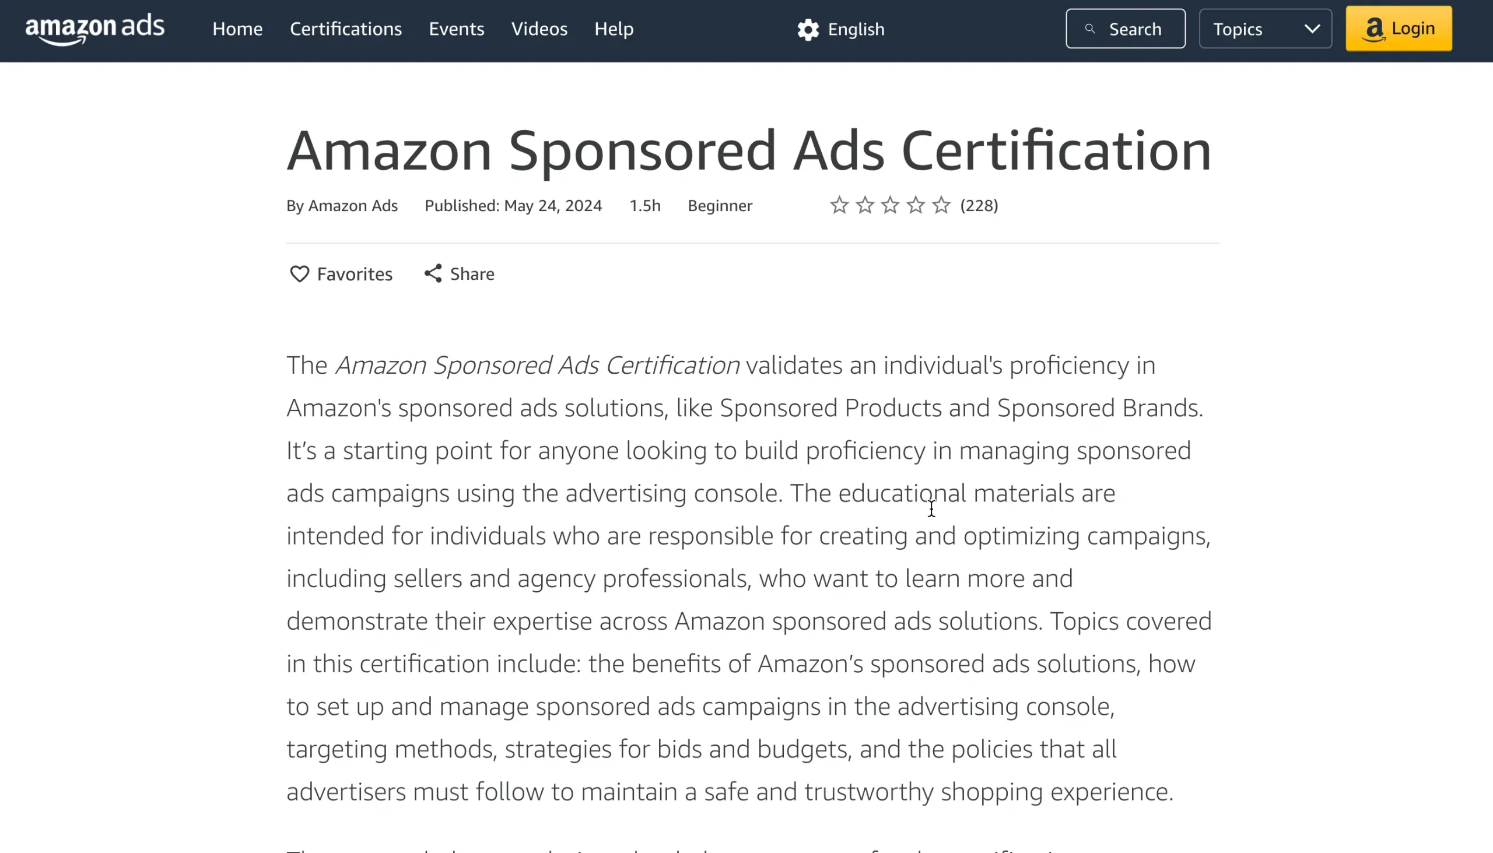This screenshot has width=1493, height=853.
Task: Open the Certifications menu item
Action: 346,29
